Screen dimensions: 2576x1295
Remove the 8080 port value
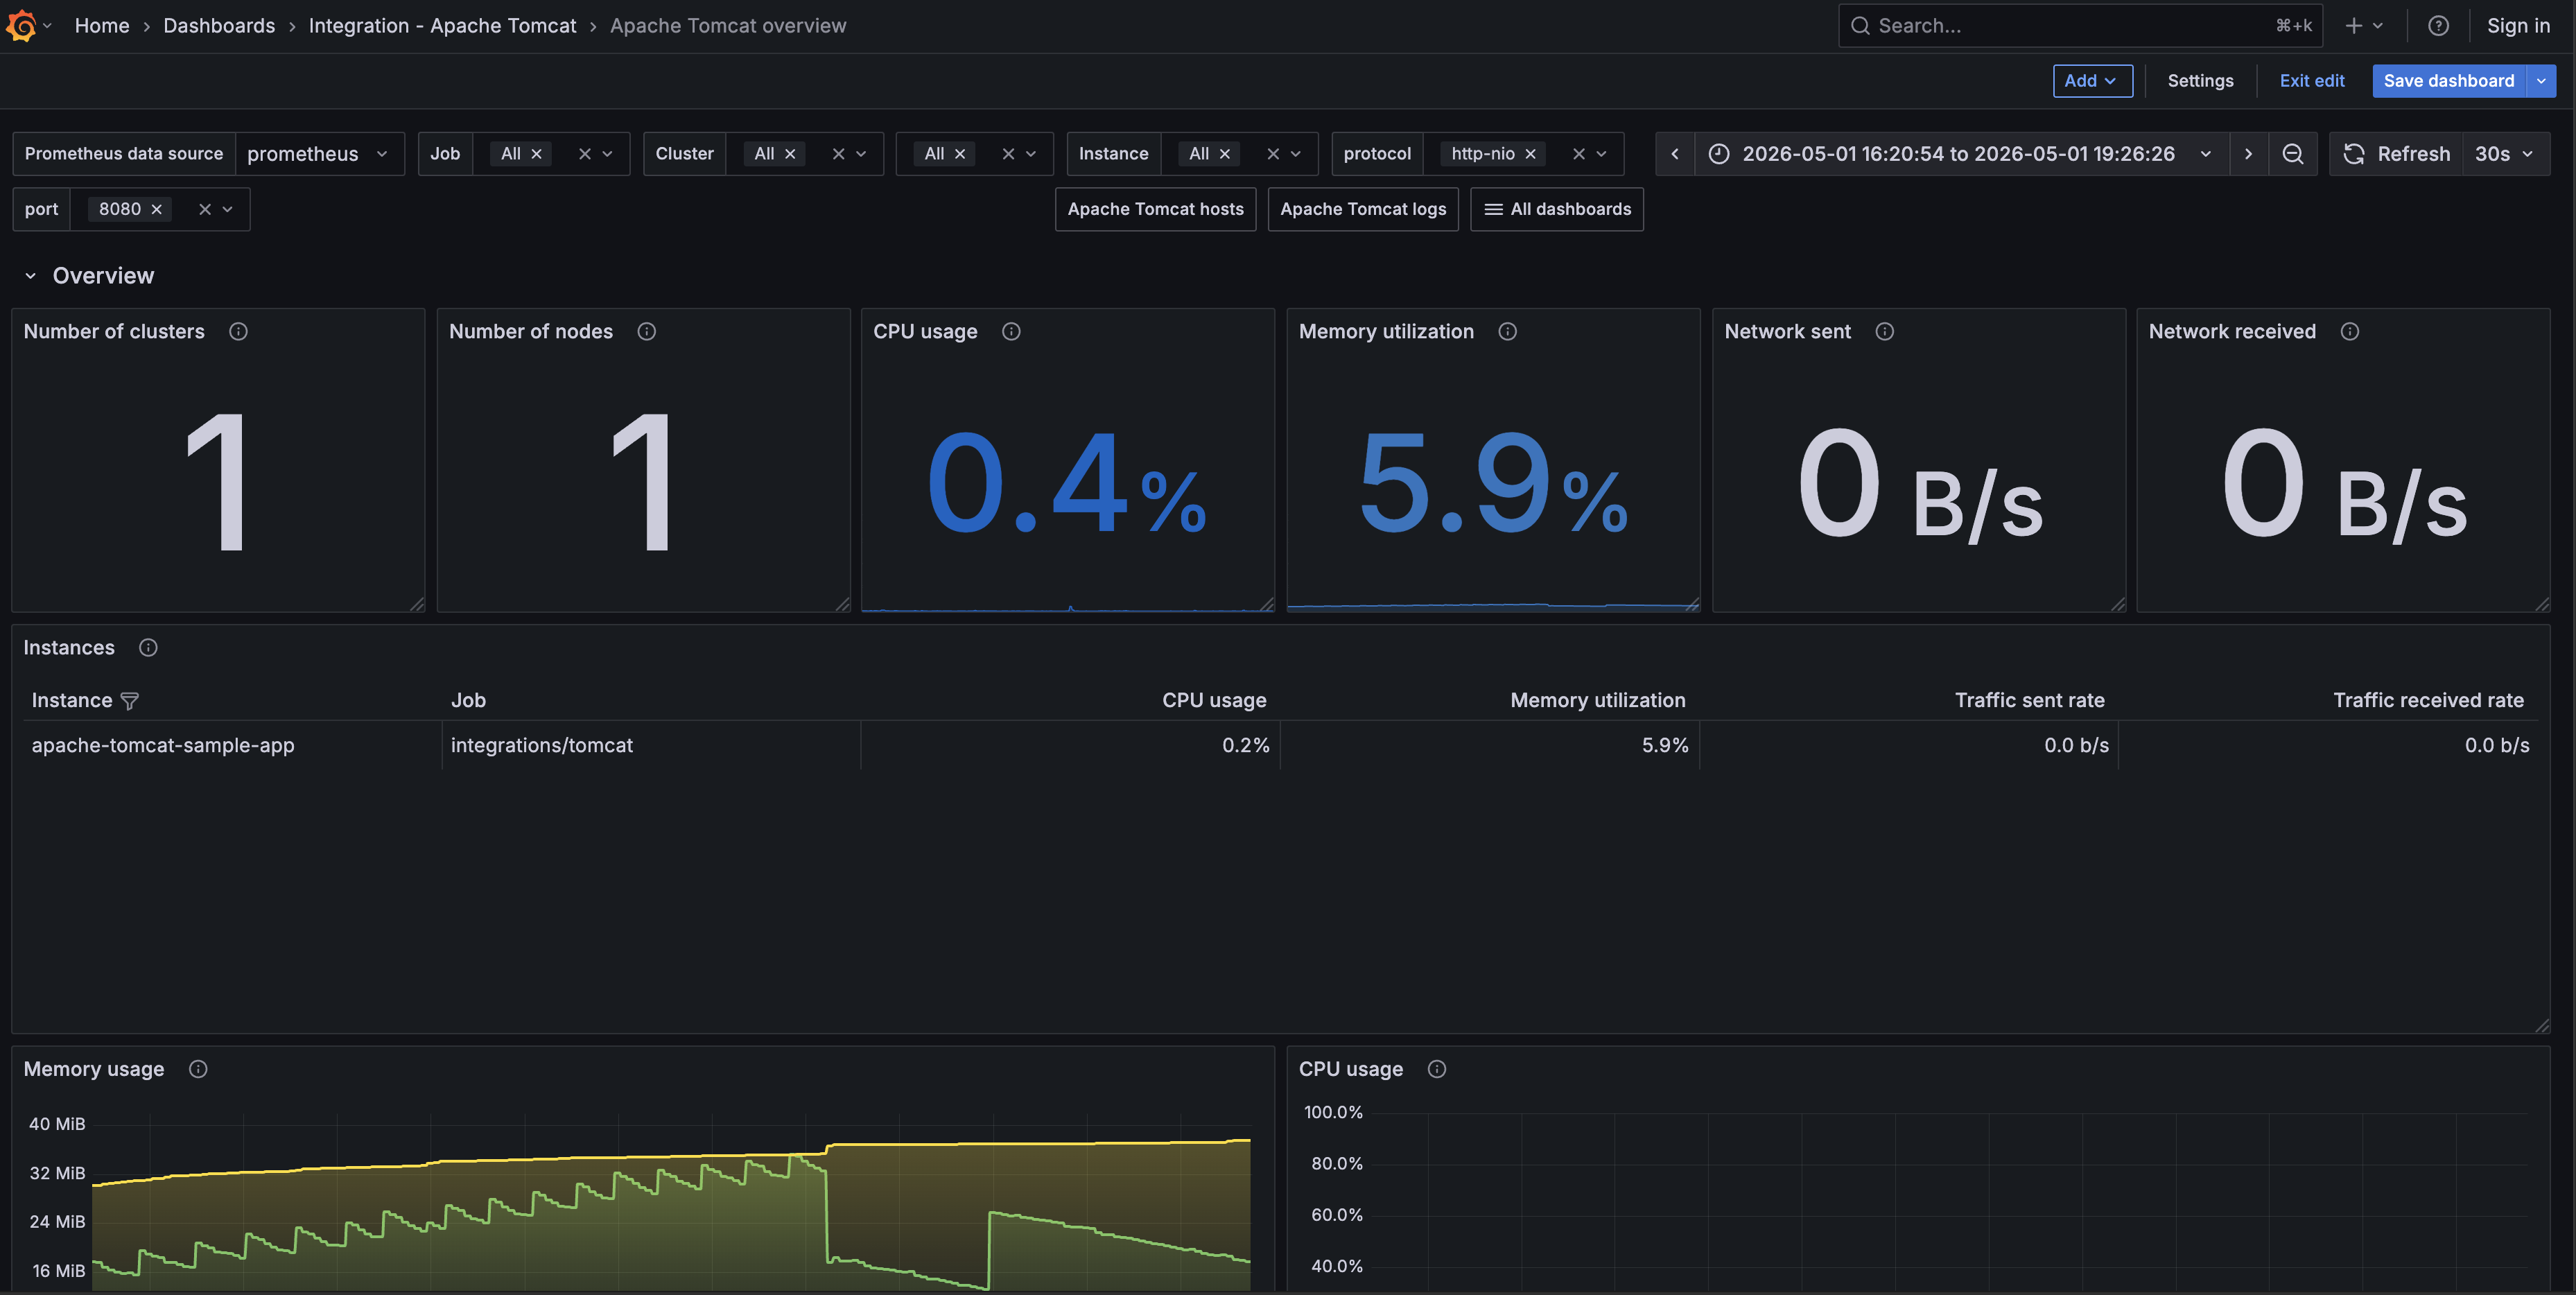tap(156, 209)
